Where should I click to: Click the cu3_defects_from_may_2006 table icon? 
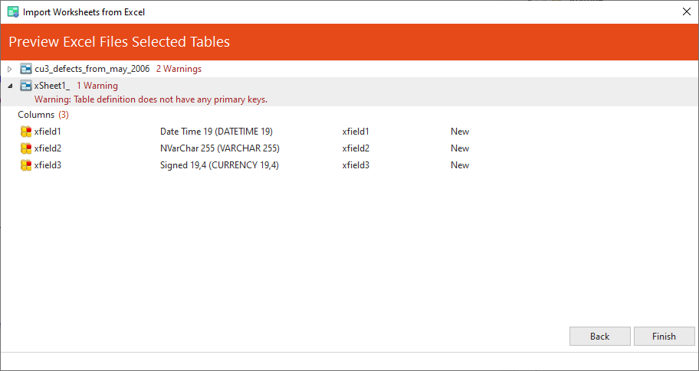pyautogui.click(x=26, y=69)
